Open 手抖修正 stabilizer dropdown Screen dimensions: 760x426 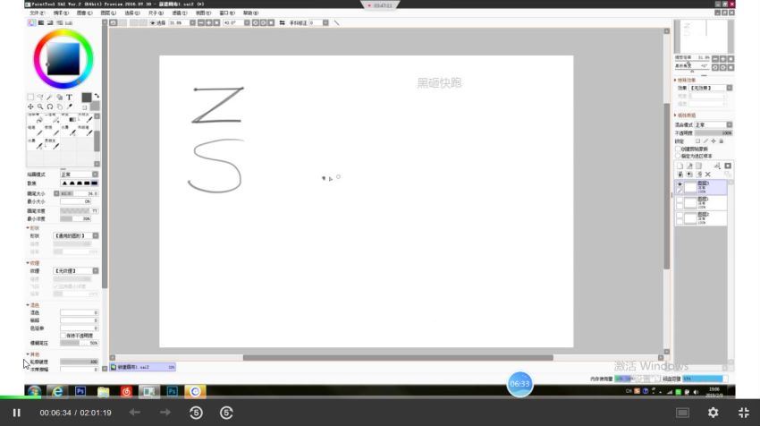click(325, 22)
